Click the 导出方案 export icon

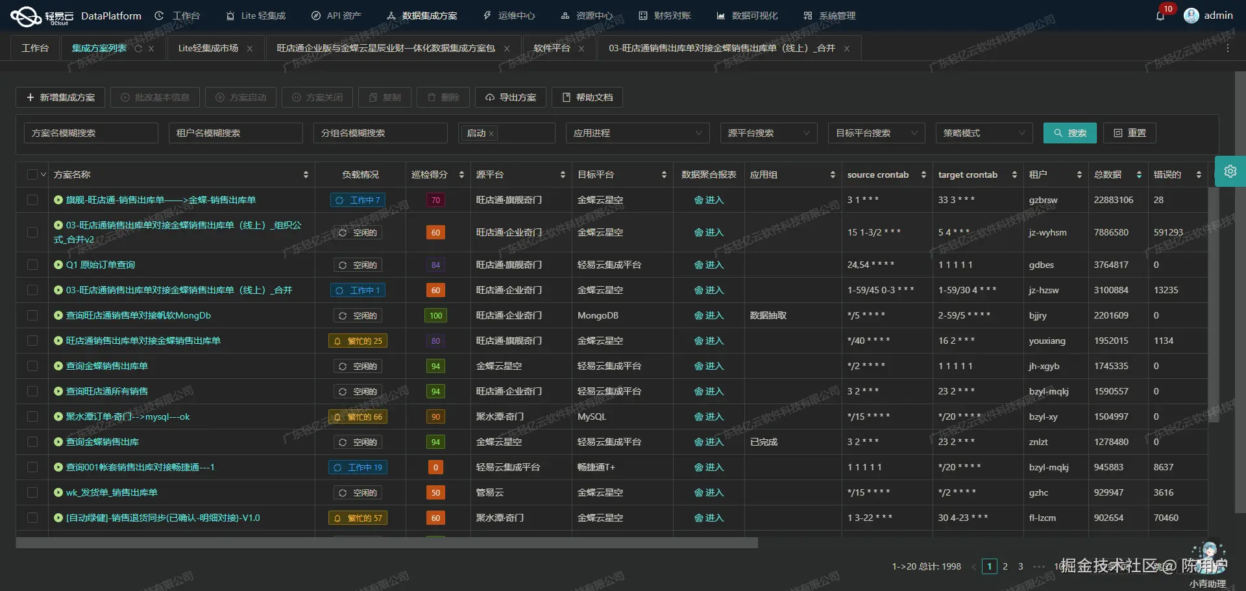pos(511,97)
